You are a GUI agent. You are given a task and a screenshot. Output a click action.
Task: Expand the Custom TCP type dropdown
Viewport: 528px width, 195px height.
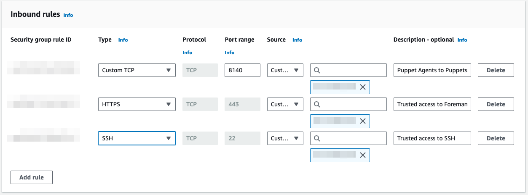(137, 70)
